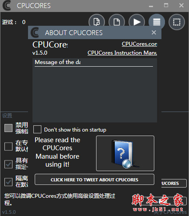
Task: Click the blank page toolbar icon
Action: click(x=117, y=21)
